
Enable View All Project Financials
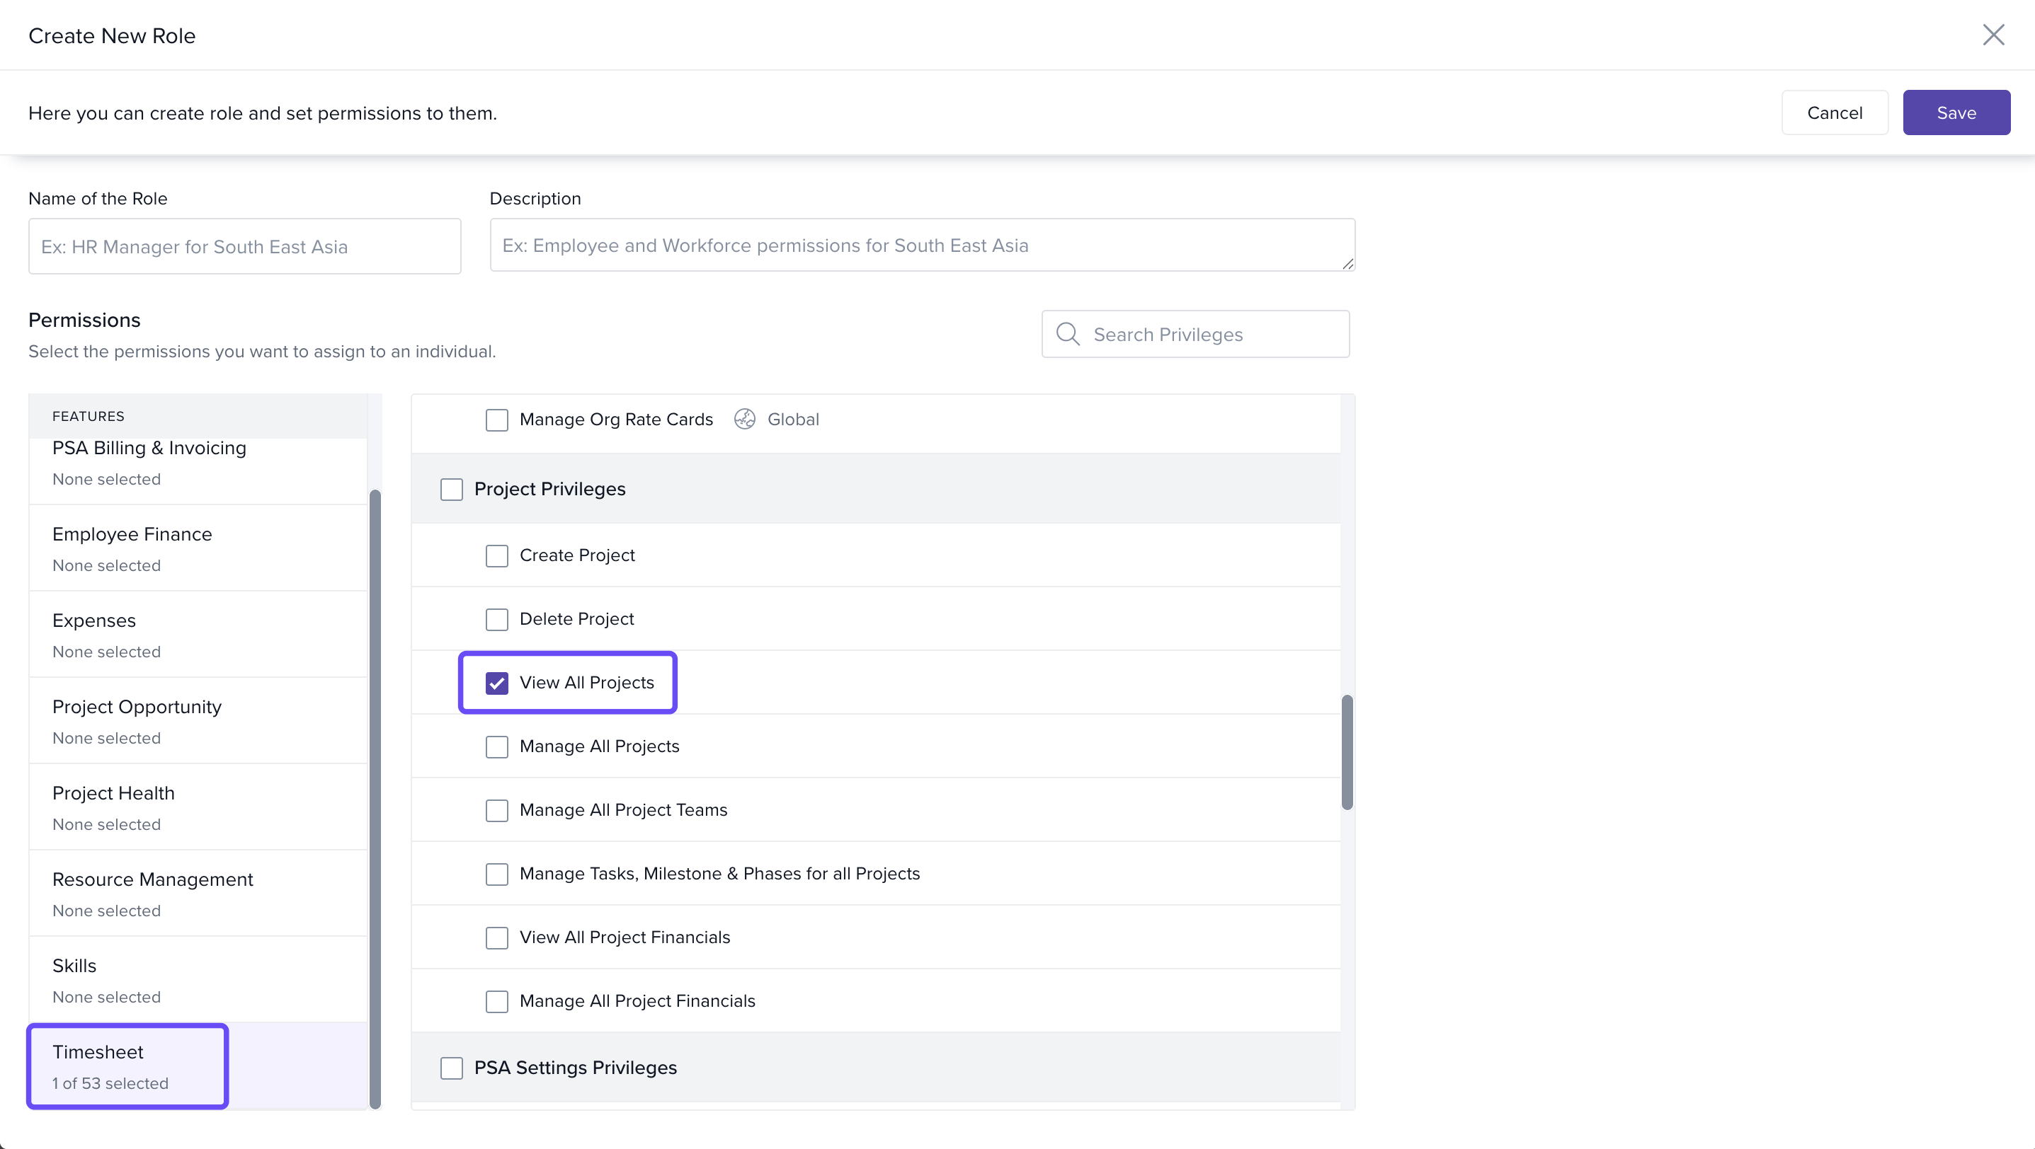(496, 937)
